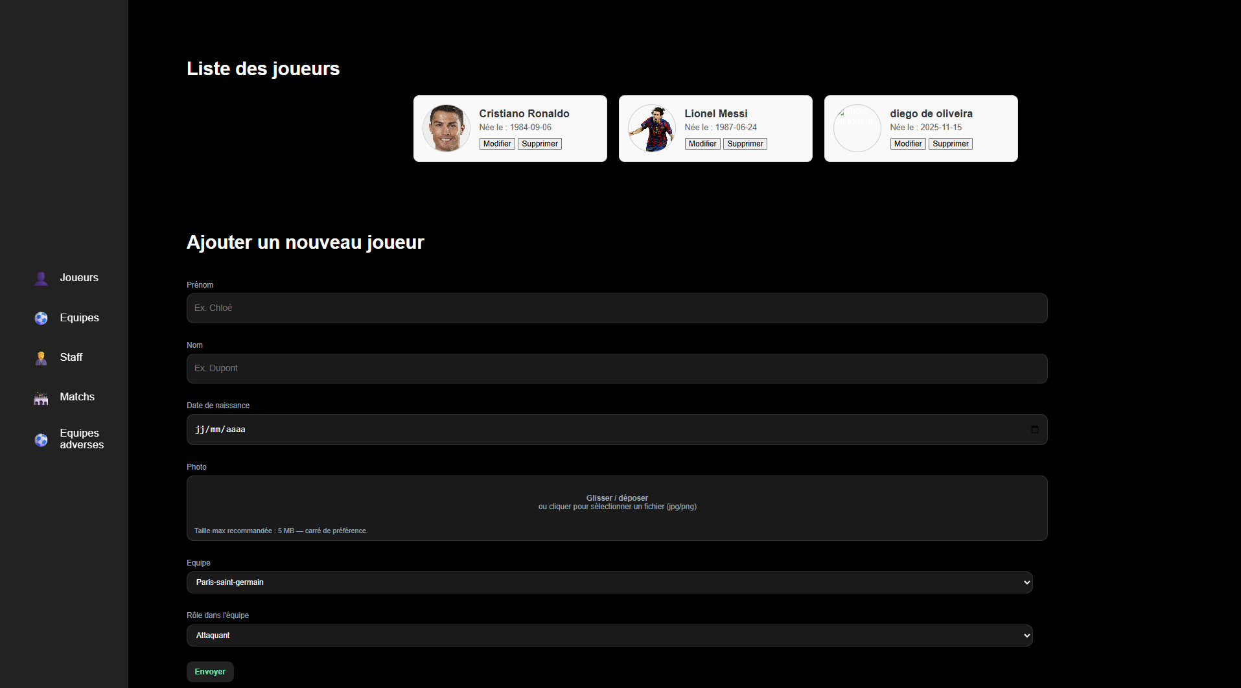Select the Equipes adverses ball icon
Image resolution: width=1241 pixels, height=688 pixels.
(x=41, y=440)
